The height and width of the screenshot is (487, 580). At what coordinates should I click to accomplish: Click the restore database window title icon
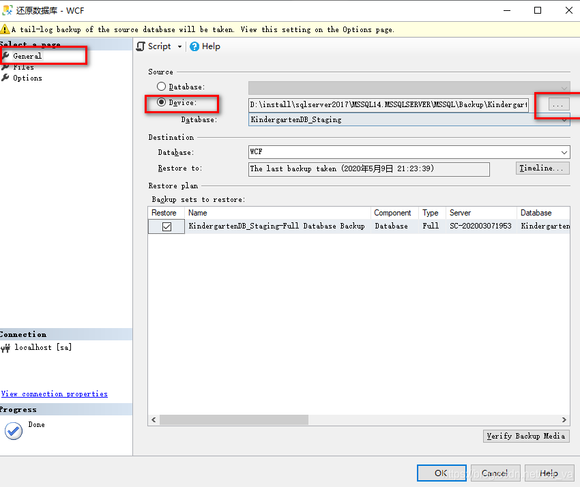(8, 10)
